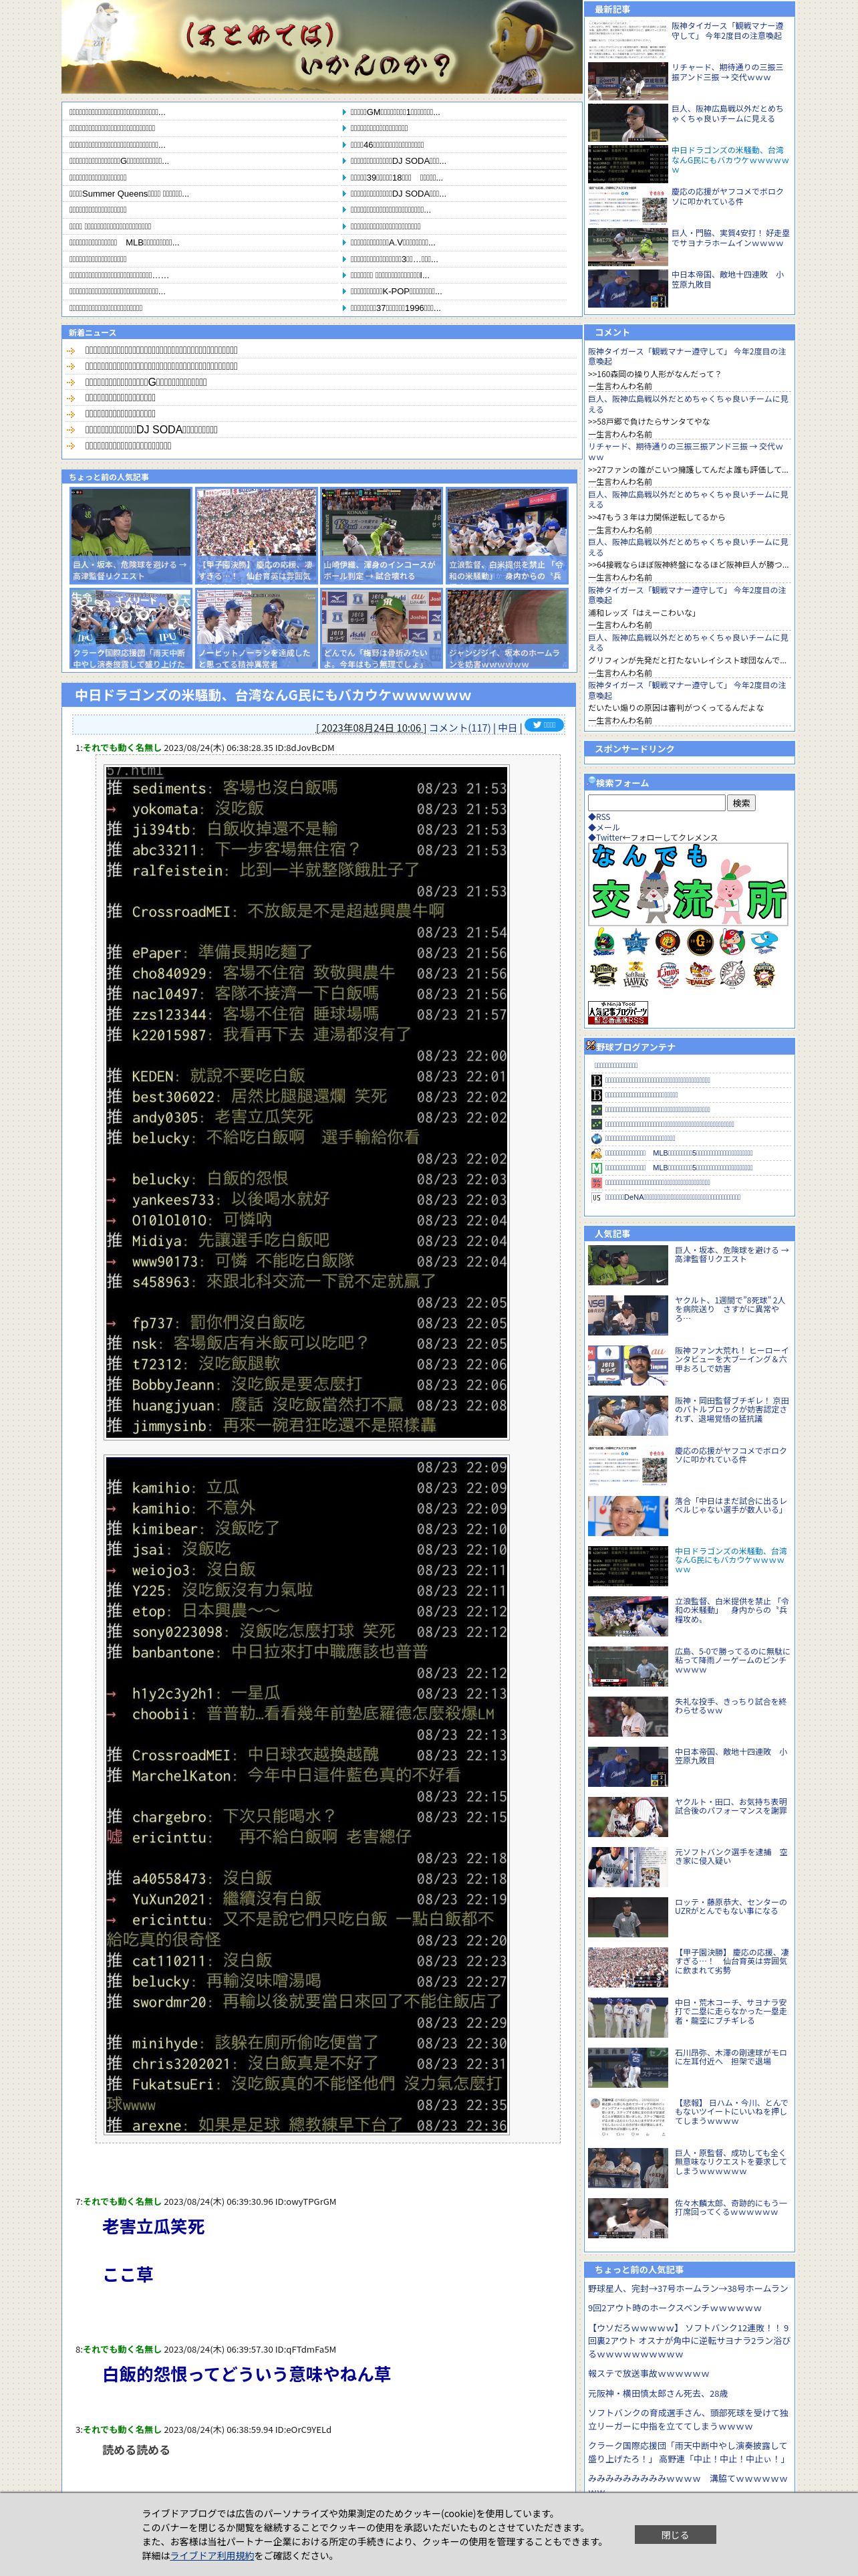858x2576 pixels.
Task: Open sidebar article 失礼な投手、さっちり試合を終わらせる
Action: (x=730, y=1705)
